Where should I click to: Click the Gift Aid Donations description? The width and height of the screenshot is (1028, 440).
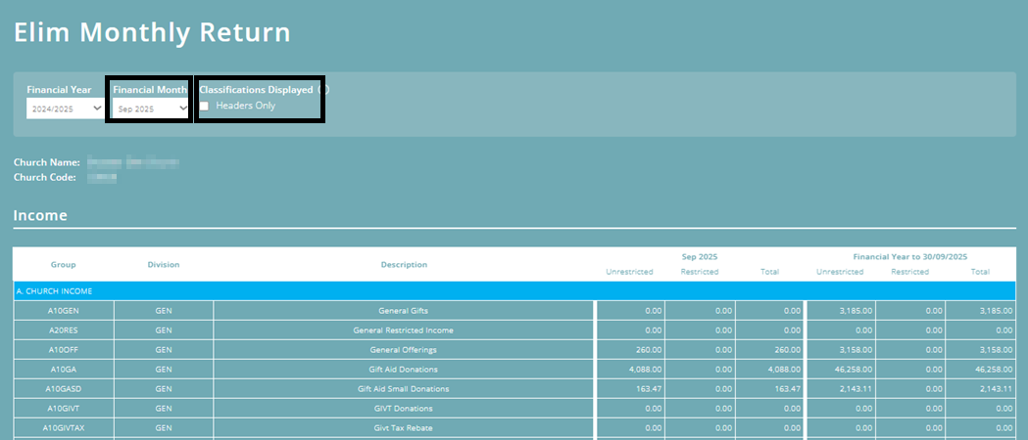click(404, 370)
